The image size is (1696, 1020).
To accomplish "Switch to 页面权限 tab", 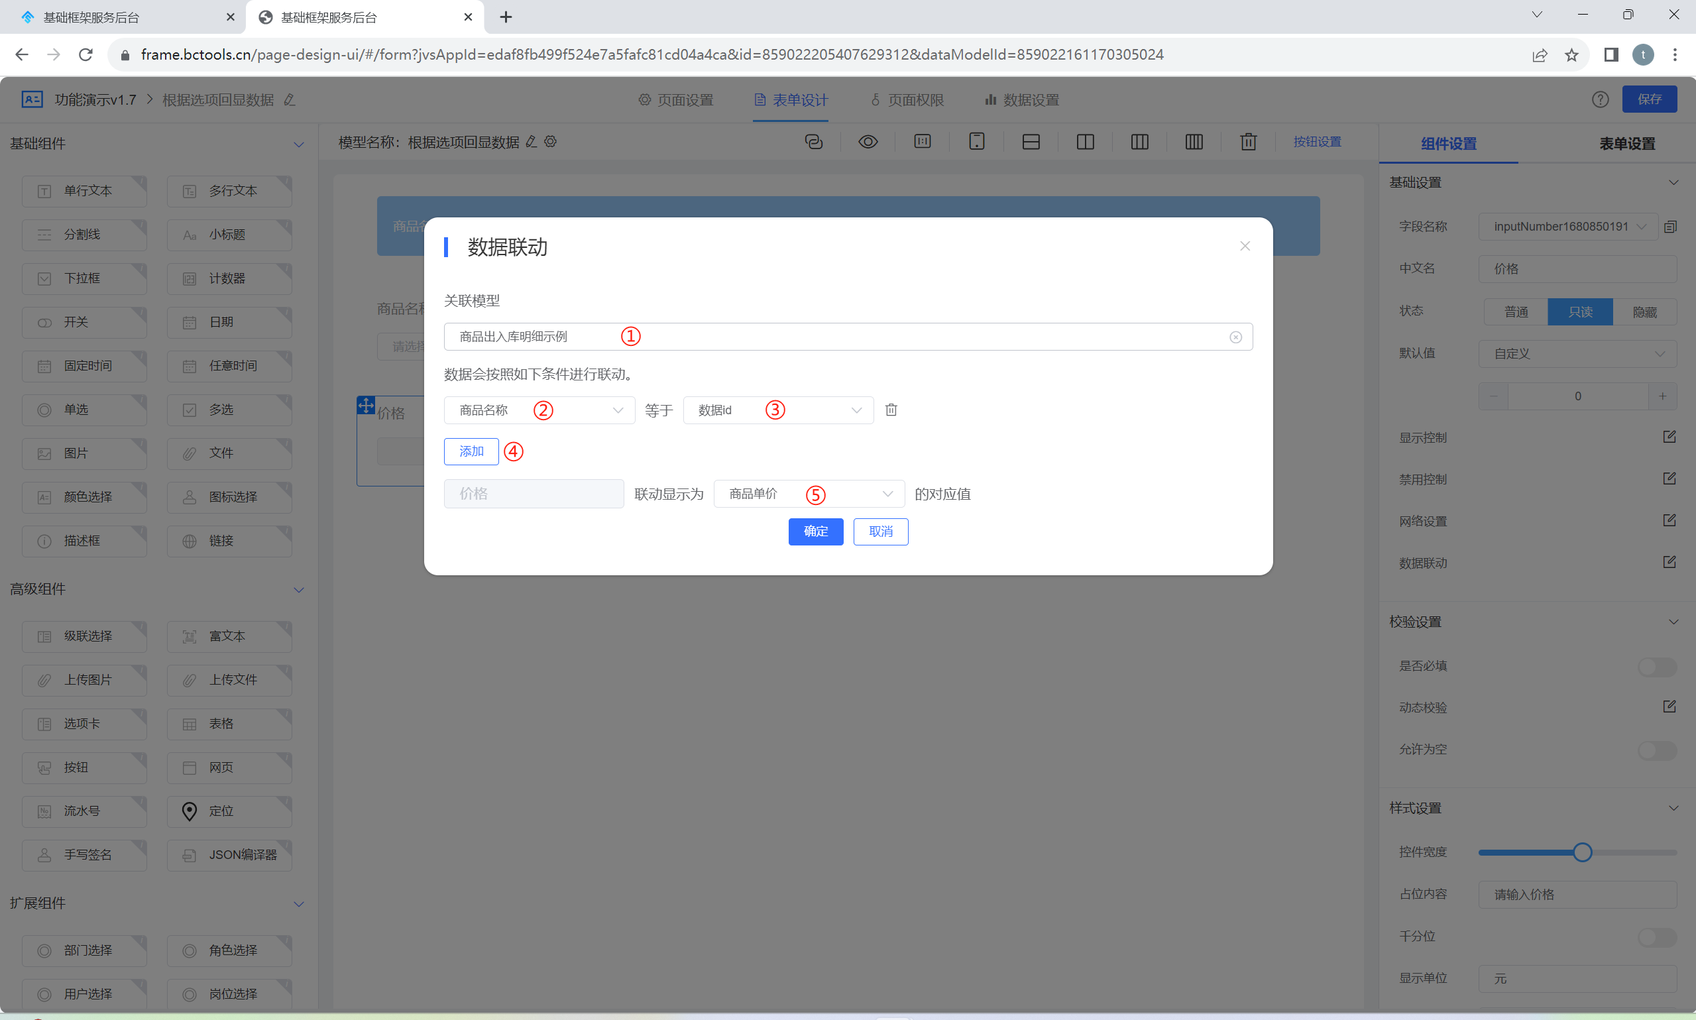I will tap(907, 100).
